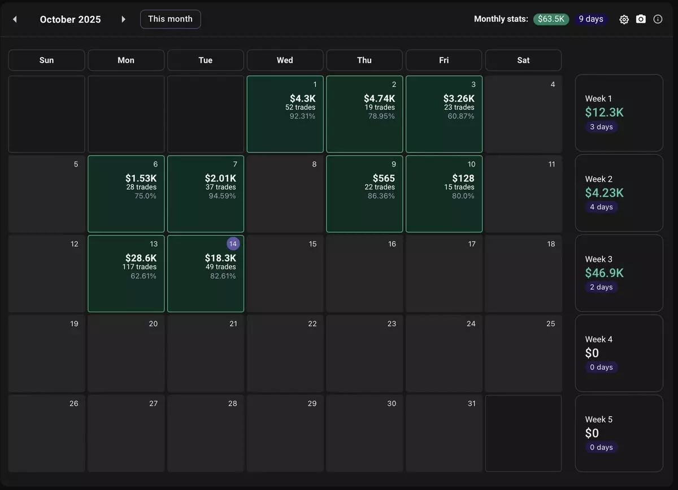Click the This month button
This screenshot has width=678, height=490.
pyautogui.click(x=170, y=19)
